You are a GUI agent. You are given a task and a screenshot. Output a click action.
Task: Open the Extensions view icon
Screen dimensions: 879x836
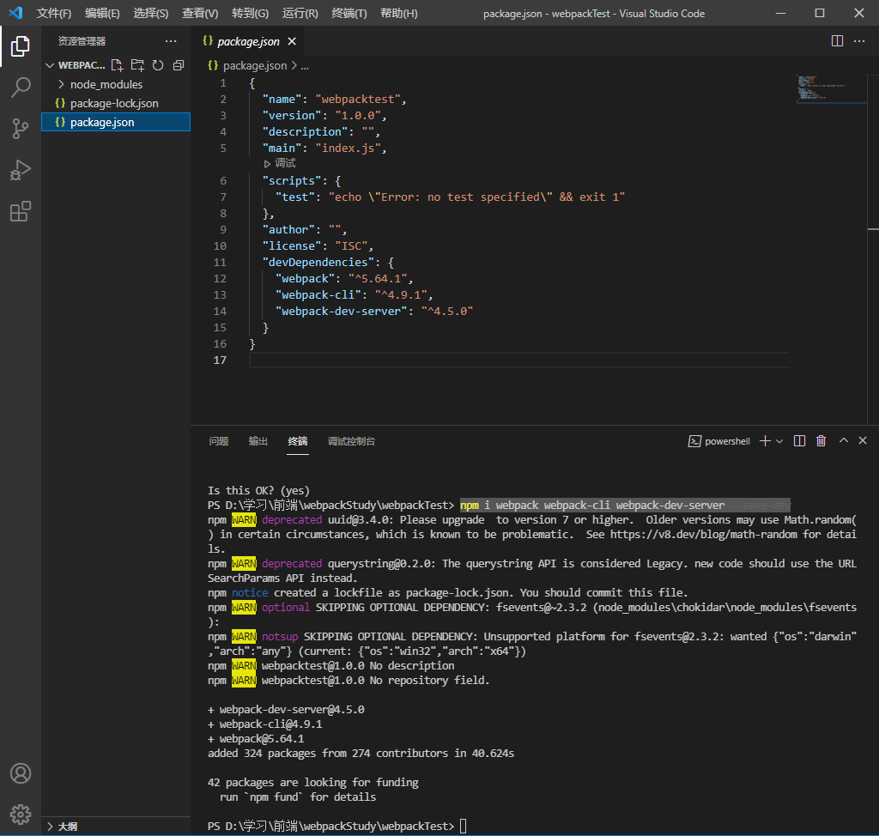21,211
